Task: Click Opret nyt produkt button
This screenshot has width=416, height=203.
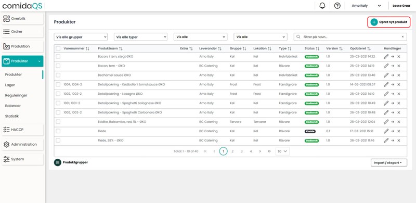Action: tap(388, 22)
